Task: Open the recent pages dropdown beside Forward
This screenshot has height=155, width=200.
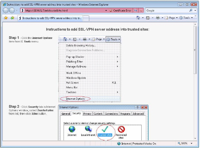Action: click(17, 10)
